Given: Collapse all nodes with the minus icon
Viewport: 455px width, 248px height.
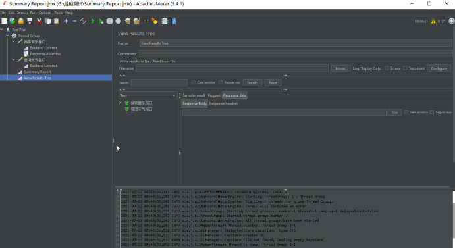Looking at the screenshot, I should click(74, 21).
